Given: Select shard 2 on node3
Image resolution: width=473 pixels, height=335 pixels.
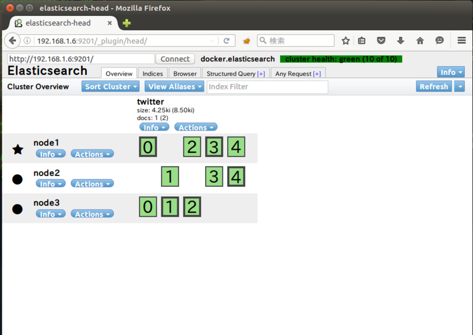Looking at the screenshot, I should coord(192,207).
